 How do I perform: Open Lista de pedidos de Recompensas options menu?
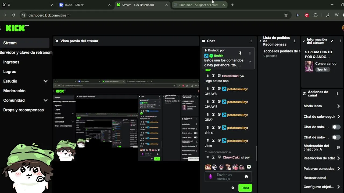294,41
